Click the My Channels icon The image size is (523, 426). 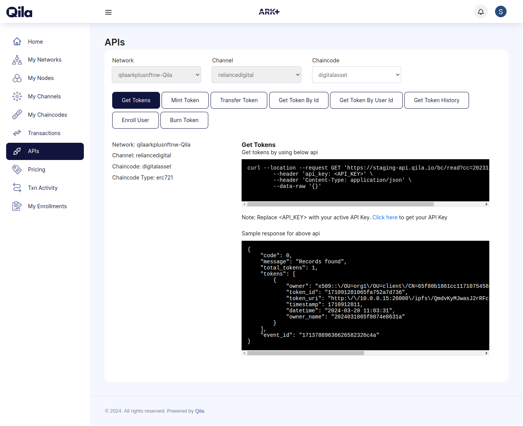point(17,96)
